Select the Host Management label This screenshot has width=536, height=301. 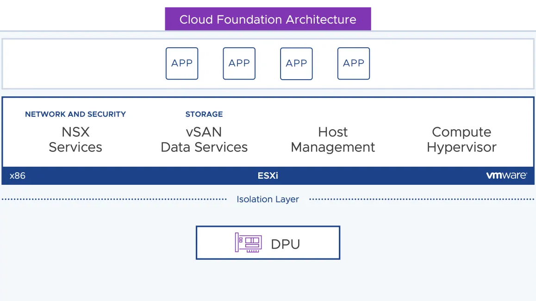coord(333,139)
